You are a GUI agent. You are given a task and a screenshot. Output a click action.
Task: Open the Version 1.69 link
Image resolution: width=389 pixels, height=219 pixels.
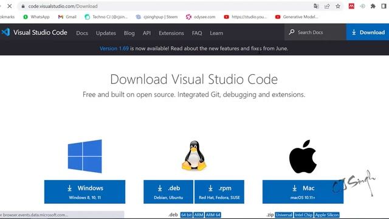(x=114, y=49)
